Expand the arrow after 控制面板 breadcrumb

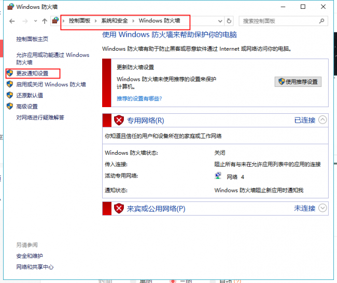(x=95, y=21)
